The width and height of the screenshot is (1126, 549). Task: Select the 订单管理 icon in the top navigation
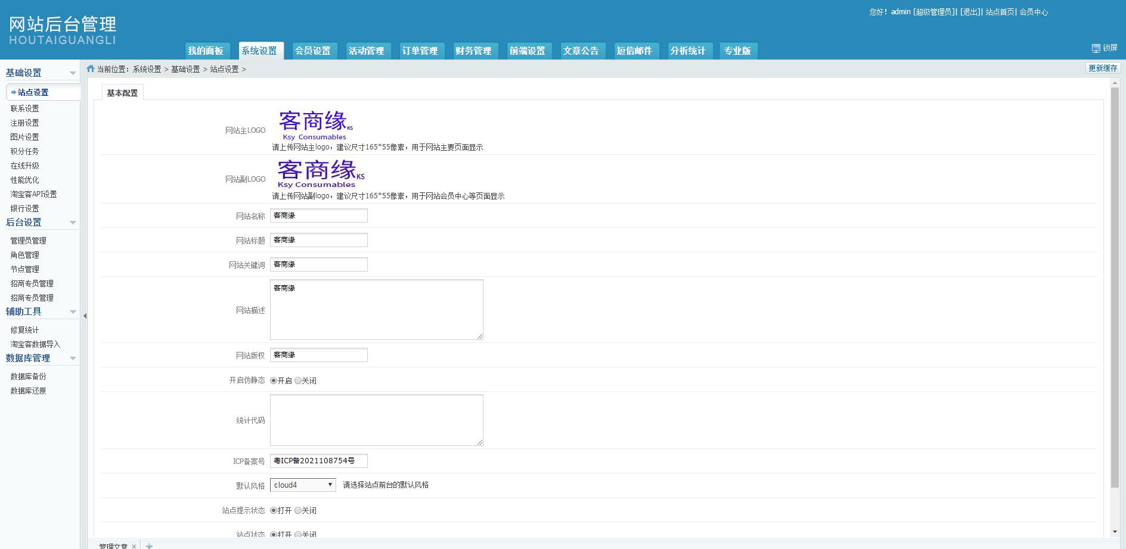(420, 51)
